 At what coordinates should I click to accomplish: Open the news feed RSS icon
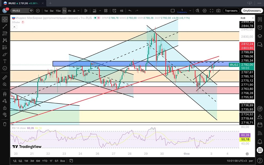pos(260,133)
